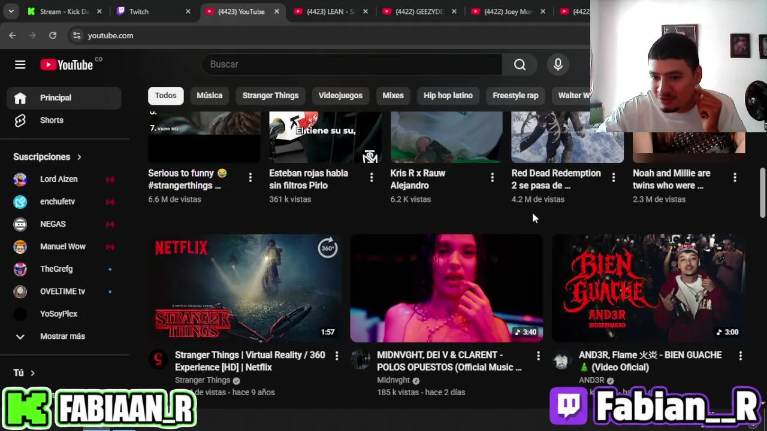767x431 pixels.
Task: Open NEGAS channel avatar
Action: [x=20, y=224]
